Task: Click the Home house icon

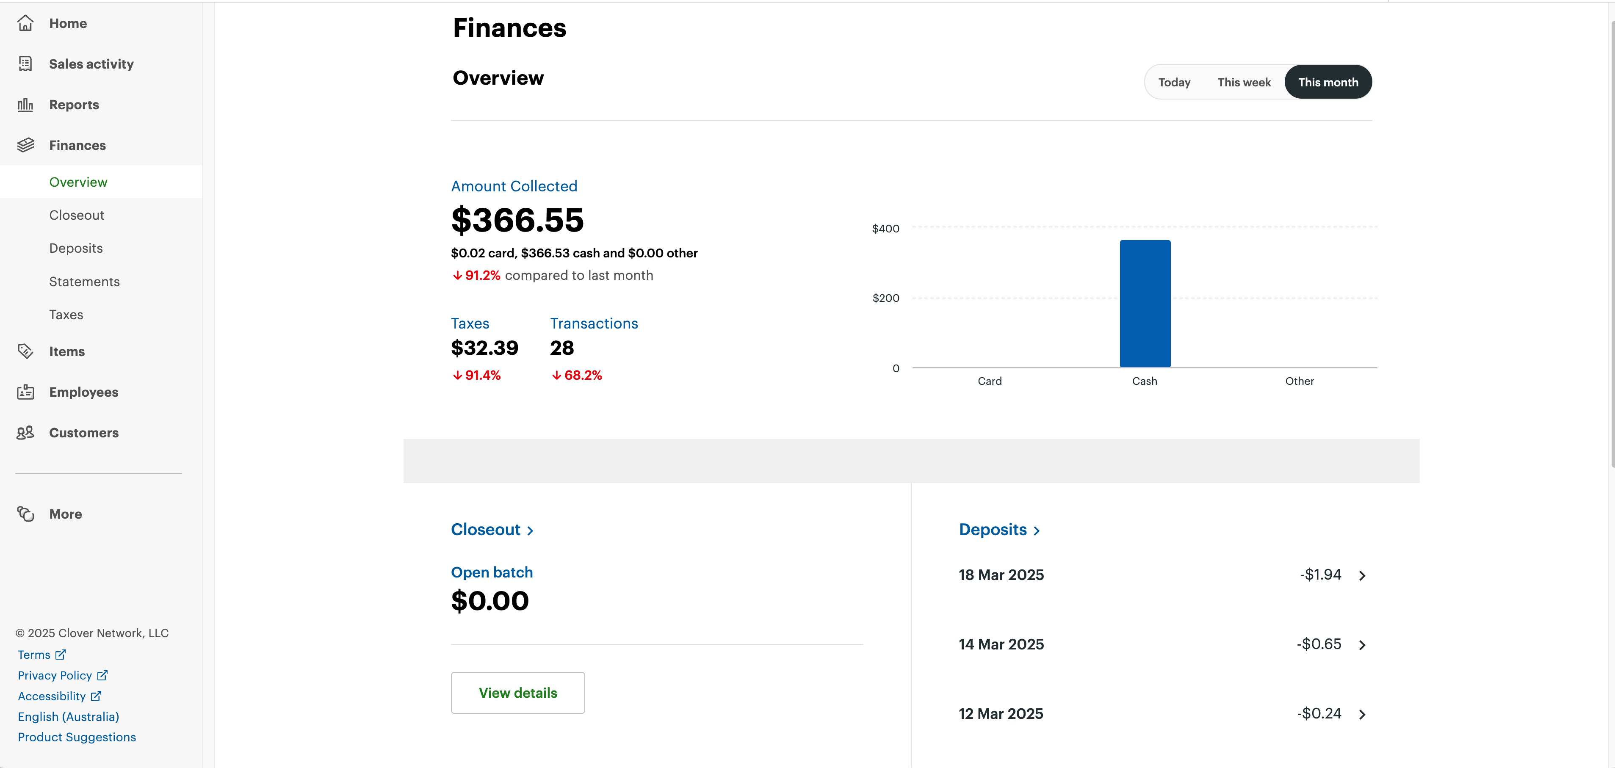Action: (x=25, y=23)
